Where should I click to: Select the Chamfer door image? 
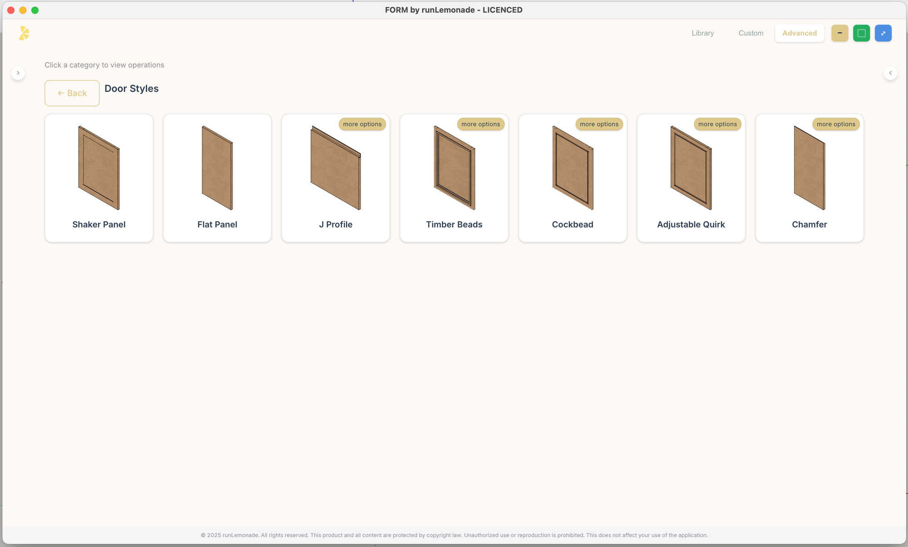click(x=809, y=168)
